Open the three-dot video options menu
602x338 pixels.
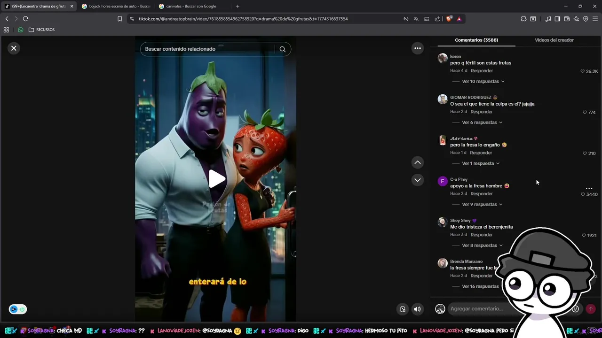click(x=417, y=48)
